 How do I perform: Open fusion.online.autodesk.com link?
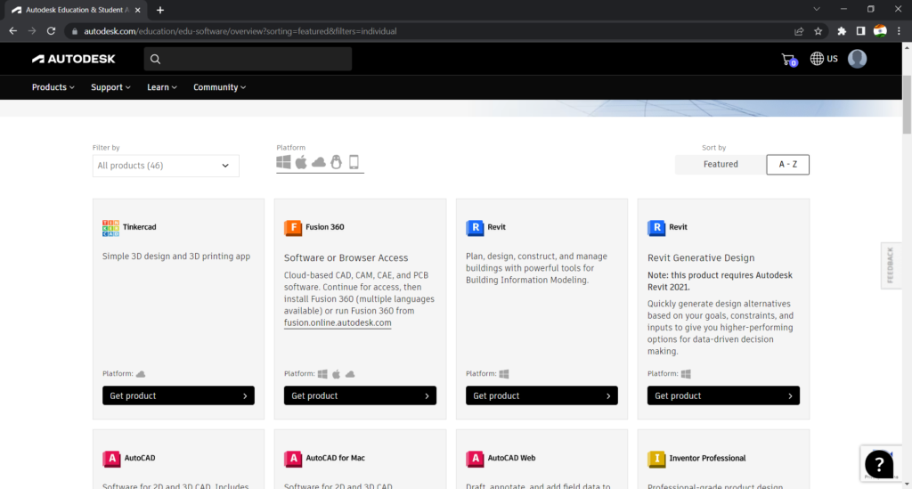point(338,322)
